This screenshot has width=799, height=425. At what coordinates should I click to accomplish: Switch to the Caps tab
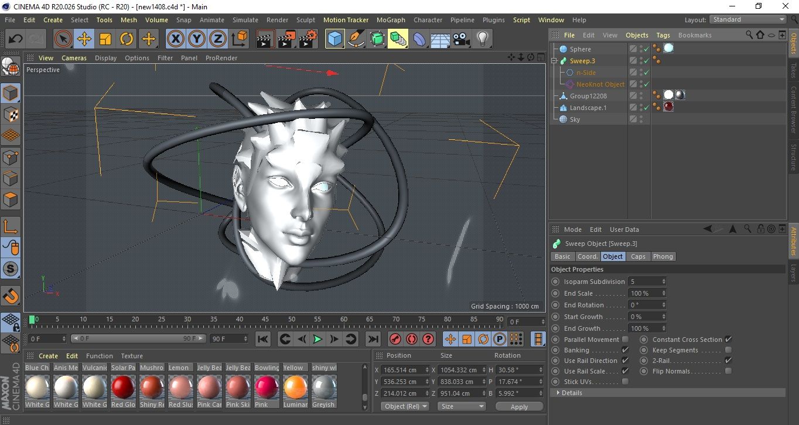point(638,256)
